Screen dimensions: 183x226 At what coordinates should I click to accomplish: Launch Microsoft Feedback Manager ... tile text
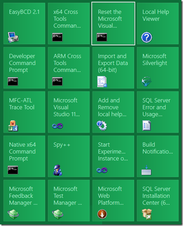(x=23, y=196)
